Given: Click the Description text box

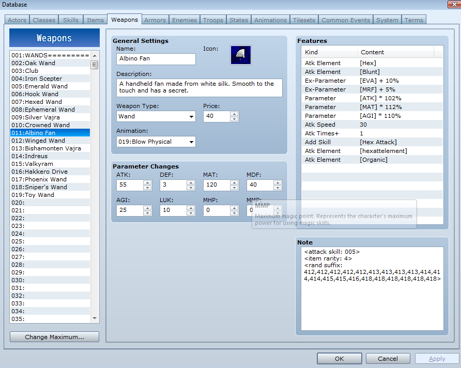Looking at the screenshot, I should (x=199, y=87).
